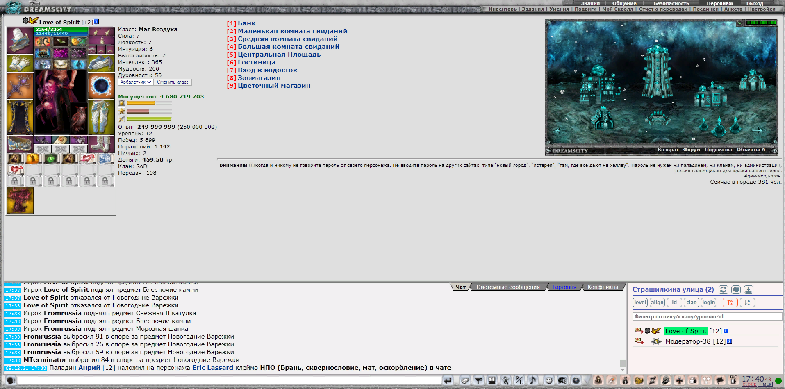The image size is (785, 389).
Task: Click the player filter input field
Action: point(707,316)
